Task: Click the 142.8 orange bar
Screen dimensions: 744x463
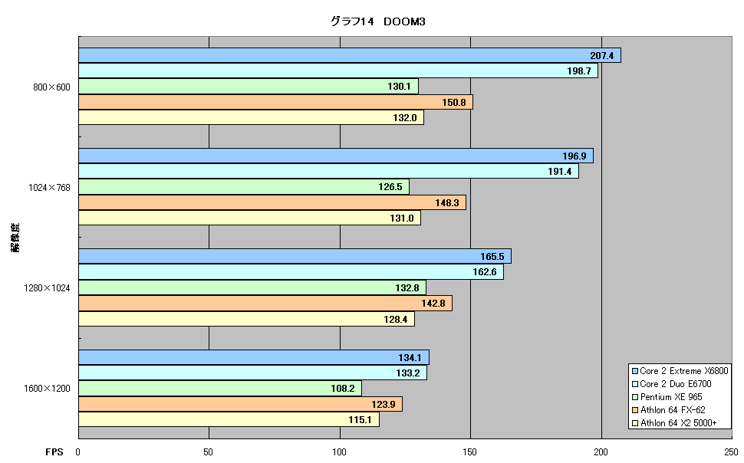Action: tap(265, 303)
